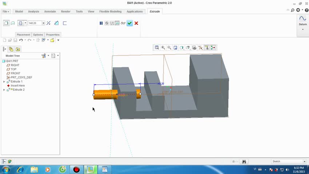This screenshot has width=309, height=174.
Task: Select Extrude as solid option
Action: (x=6, y=23)
